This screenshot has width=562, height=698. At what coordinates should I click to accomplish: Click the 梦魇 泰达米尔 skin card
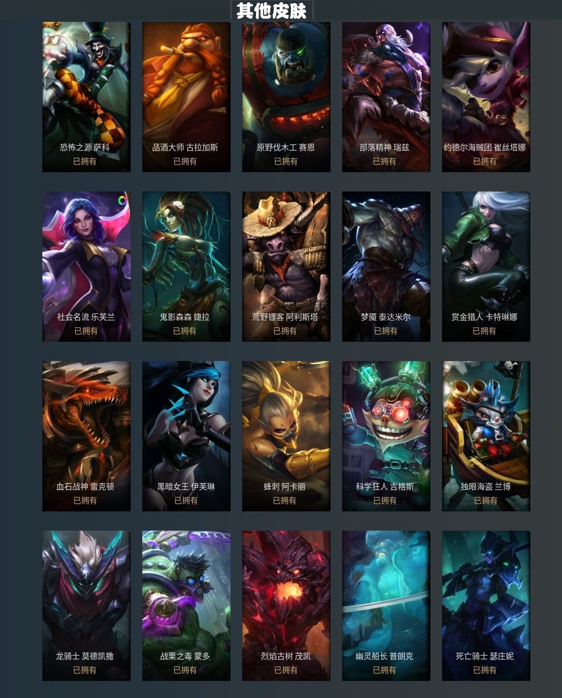tap(386, 266)
